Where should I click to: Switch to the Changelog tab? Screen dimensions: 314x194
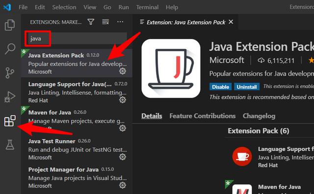pyautogui.click(x=259, y=116)
